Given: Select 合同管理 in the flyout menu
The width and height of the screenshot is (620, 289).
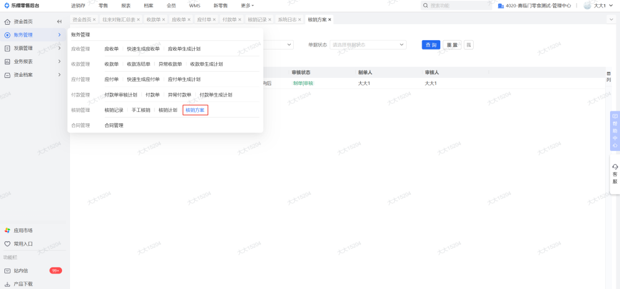Looking at the screenshot, I should click(114, 126).
